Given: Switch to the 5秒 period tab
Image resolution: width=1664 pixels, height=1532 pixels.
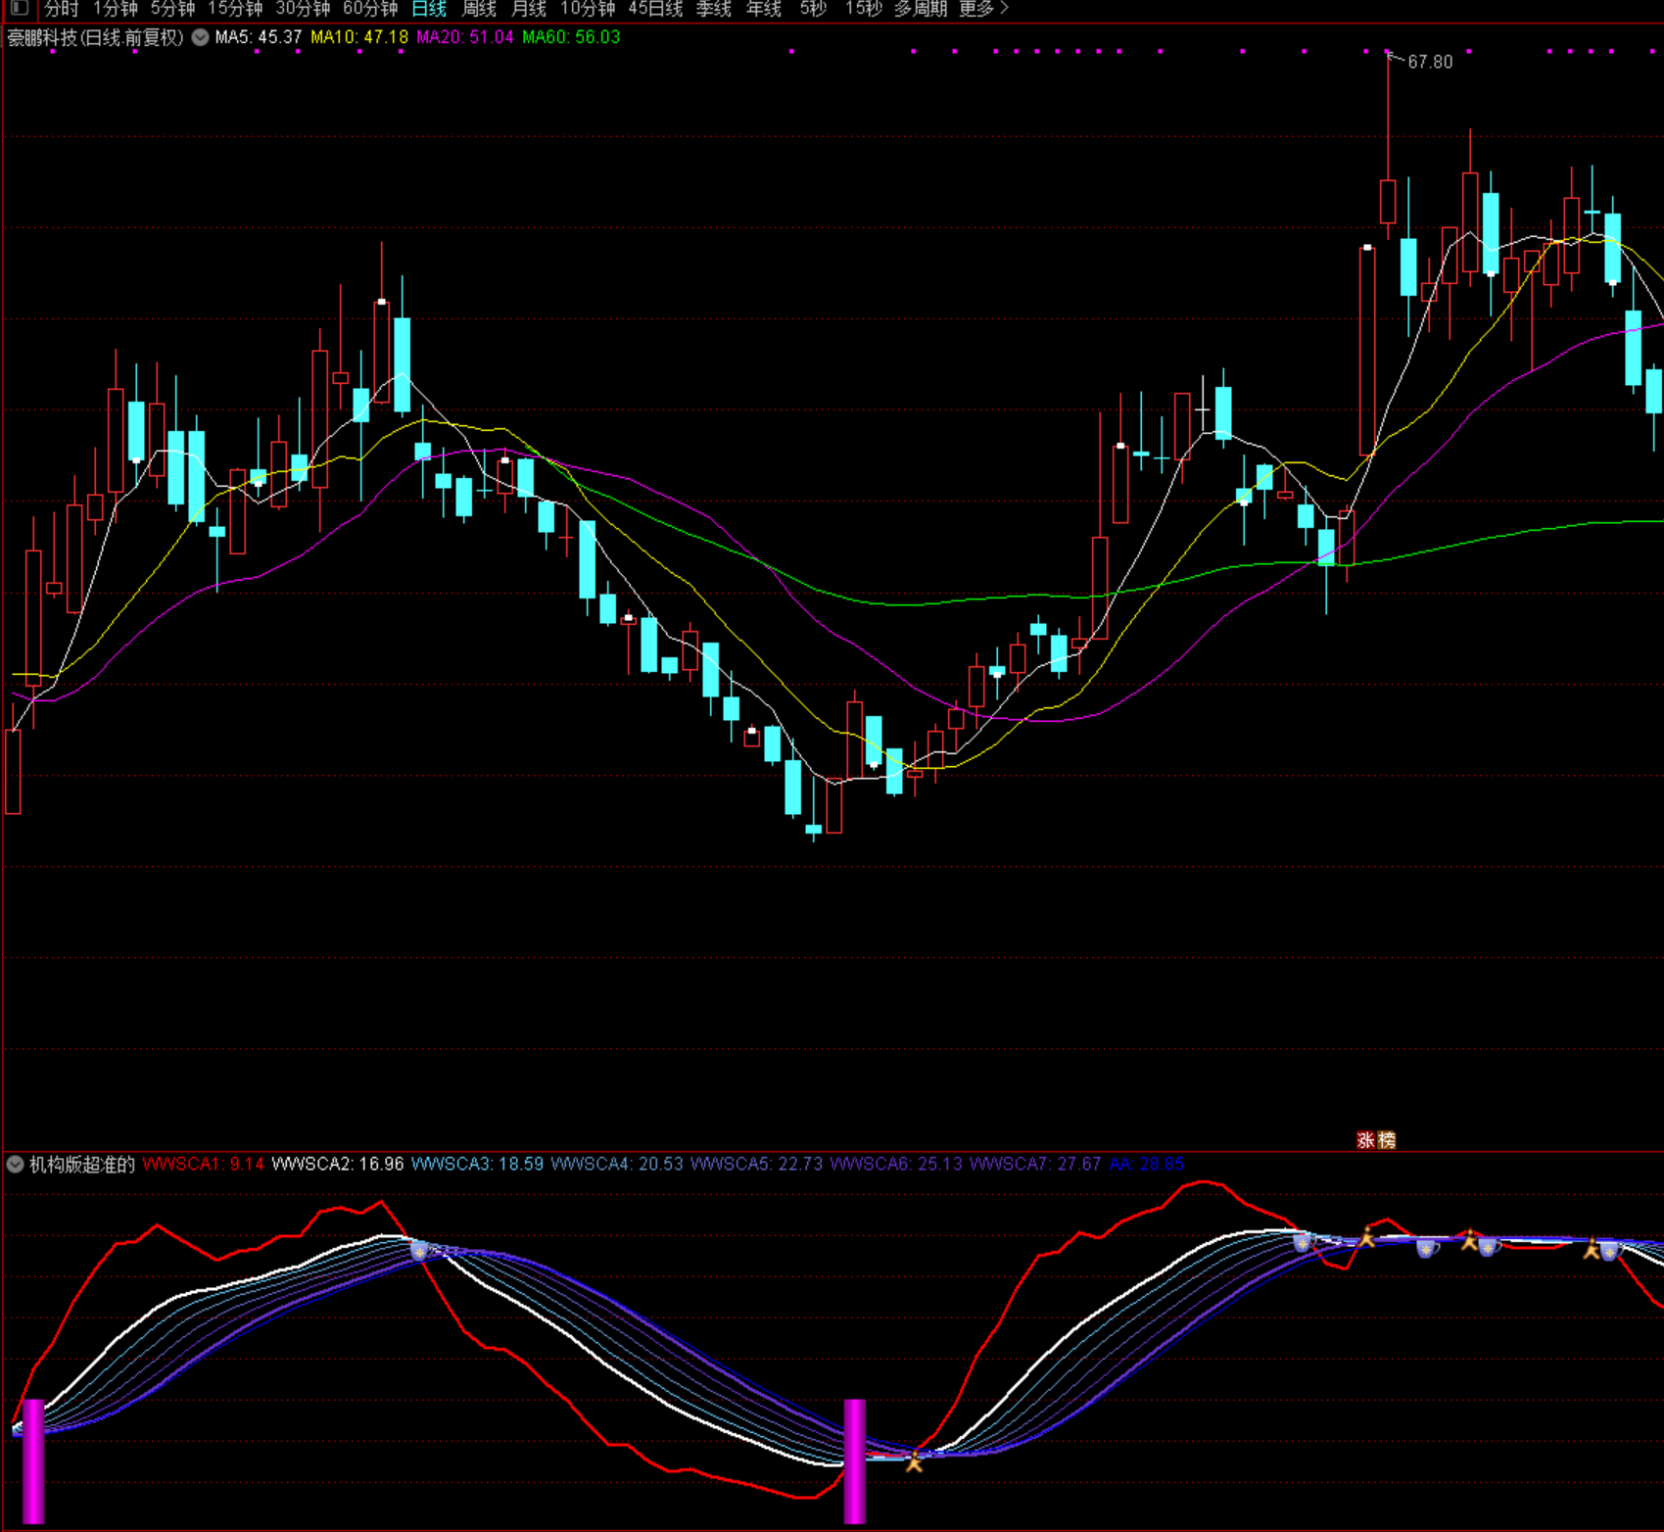Looking at the screenshot, I should pos(813,9).
